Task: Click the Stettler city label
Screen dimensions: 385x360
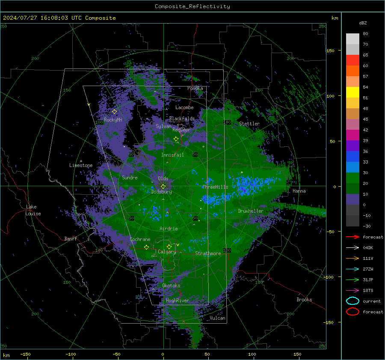Action: [x=249, y=124]
